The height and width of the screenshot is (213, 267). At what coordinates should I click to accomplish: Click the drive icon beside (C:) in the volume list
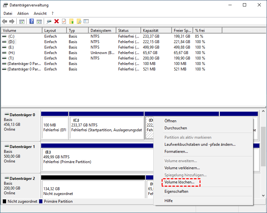(x=4, y=36)
